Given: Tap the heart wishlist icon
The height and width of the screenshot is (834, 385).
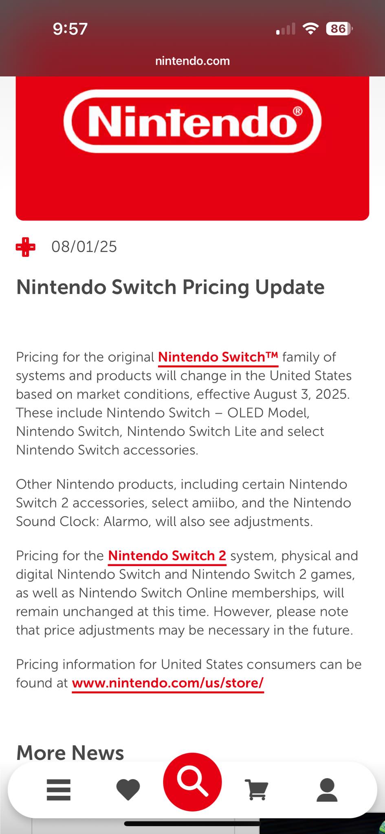Looking at the screenshot, I should click(x=128, y=790).
